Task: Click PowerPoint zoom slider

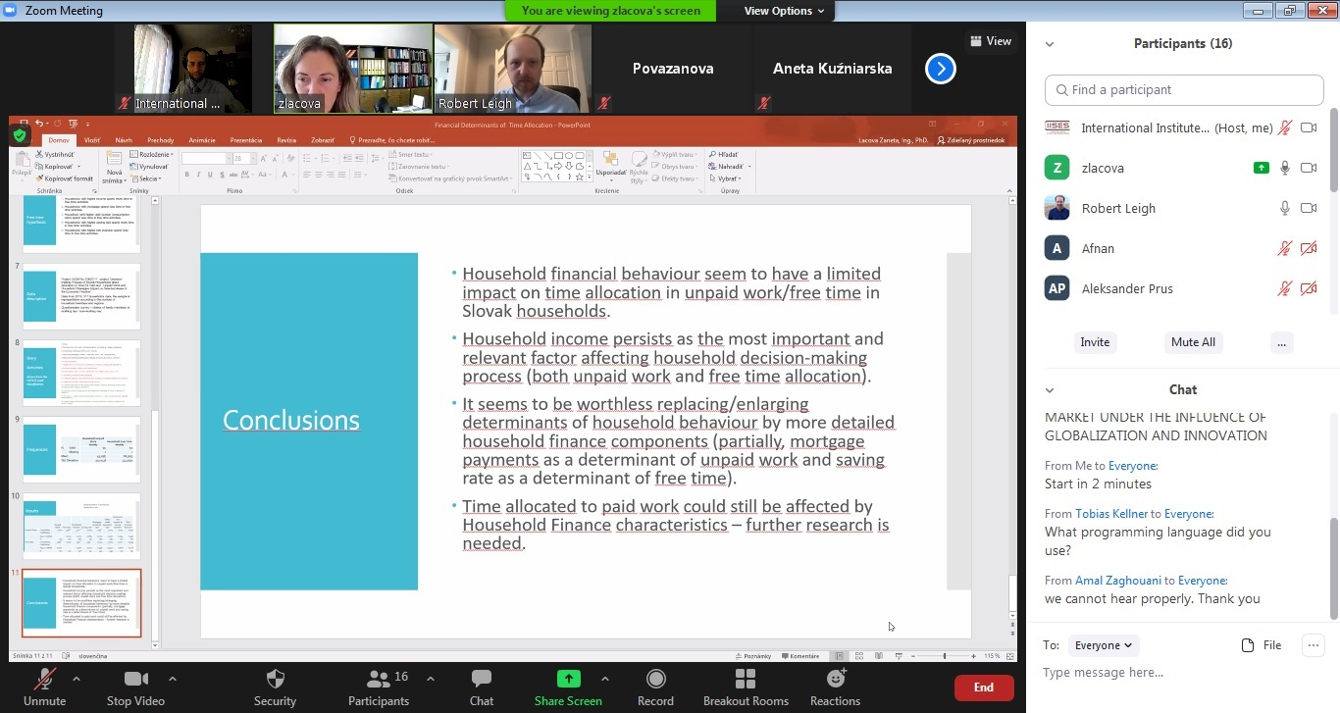Action: 944,655
